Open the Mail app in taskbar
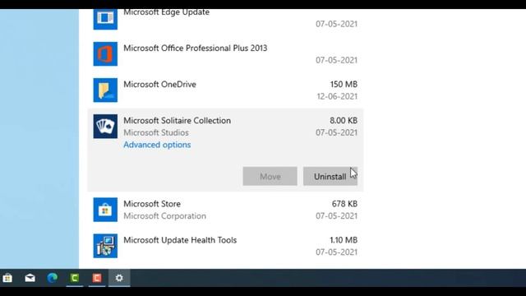The image size is (526, 296). pos(30,278)
